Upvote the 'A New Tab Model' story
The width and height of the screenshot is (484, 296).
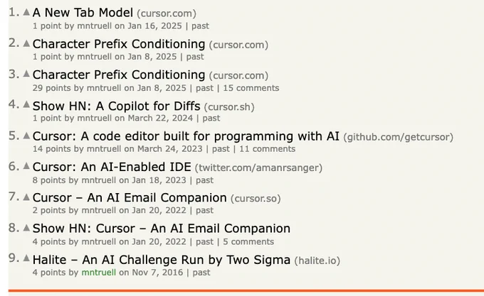click(26, 12)
